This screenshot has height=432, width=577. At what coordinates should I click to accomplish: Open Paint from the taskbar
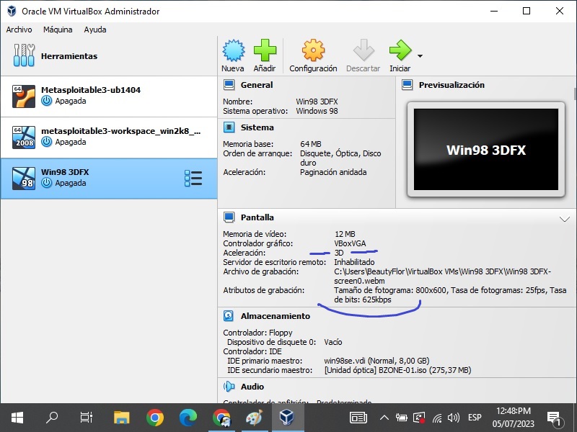(255, 418)
